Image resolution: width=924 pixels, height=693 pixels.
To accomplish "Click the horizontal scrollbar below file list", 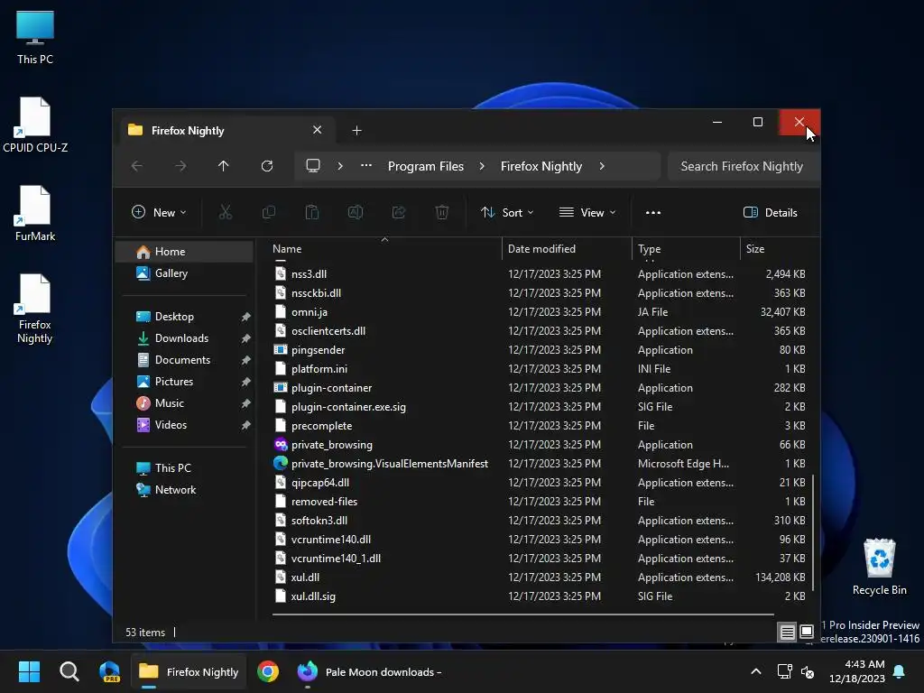I will (522, 614).
